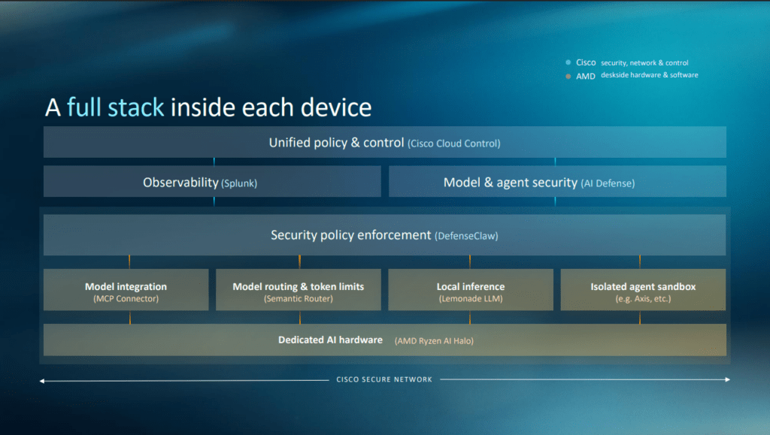Click the Observability (Splunk) block
The image size is (770, 435).
212,182
